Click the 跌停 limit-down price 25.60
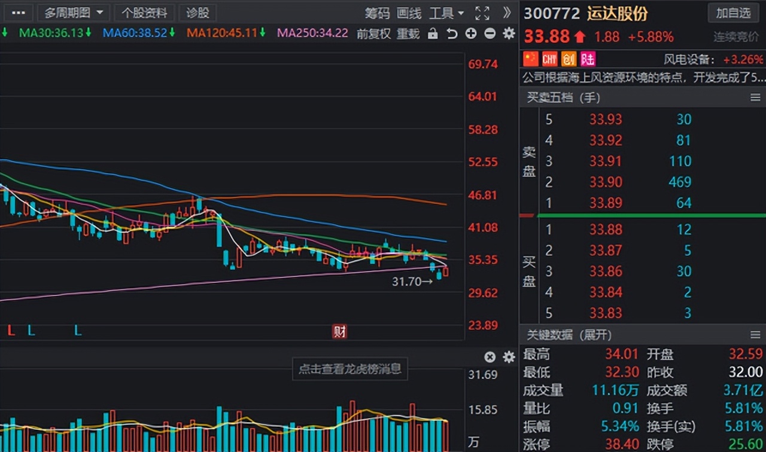 (x=746, y=444)
